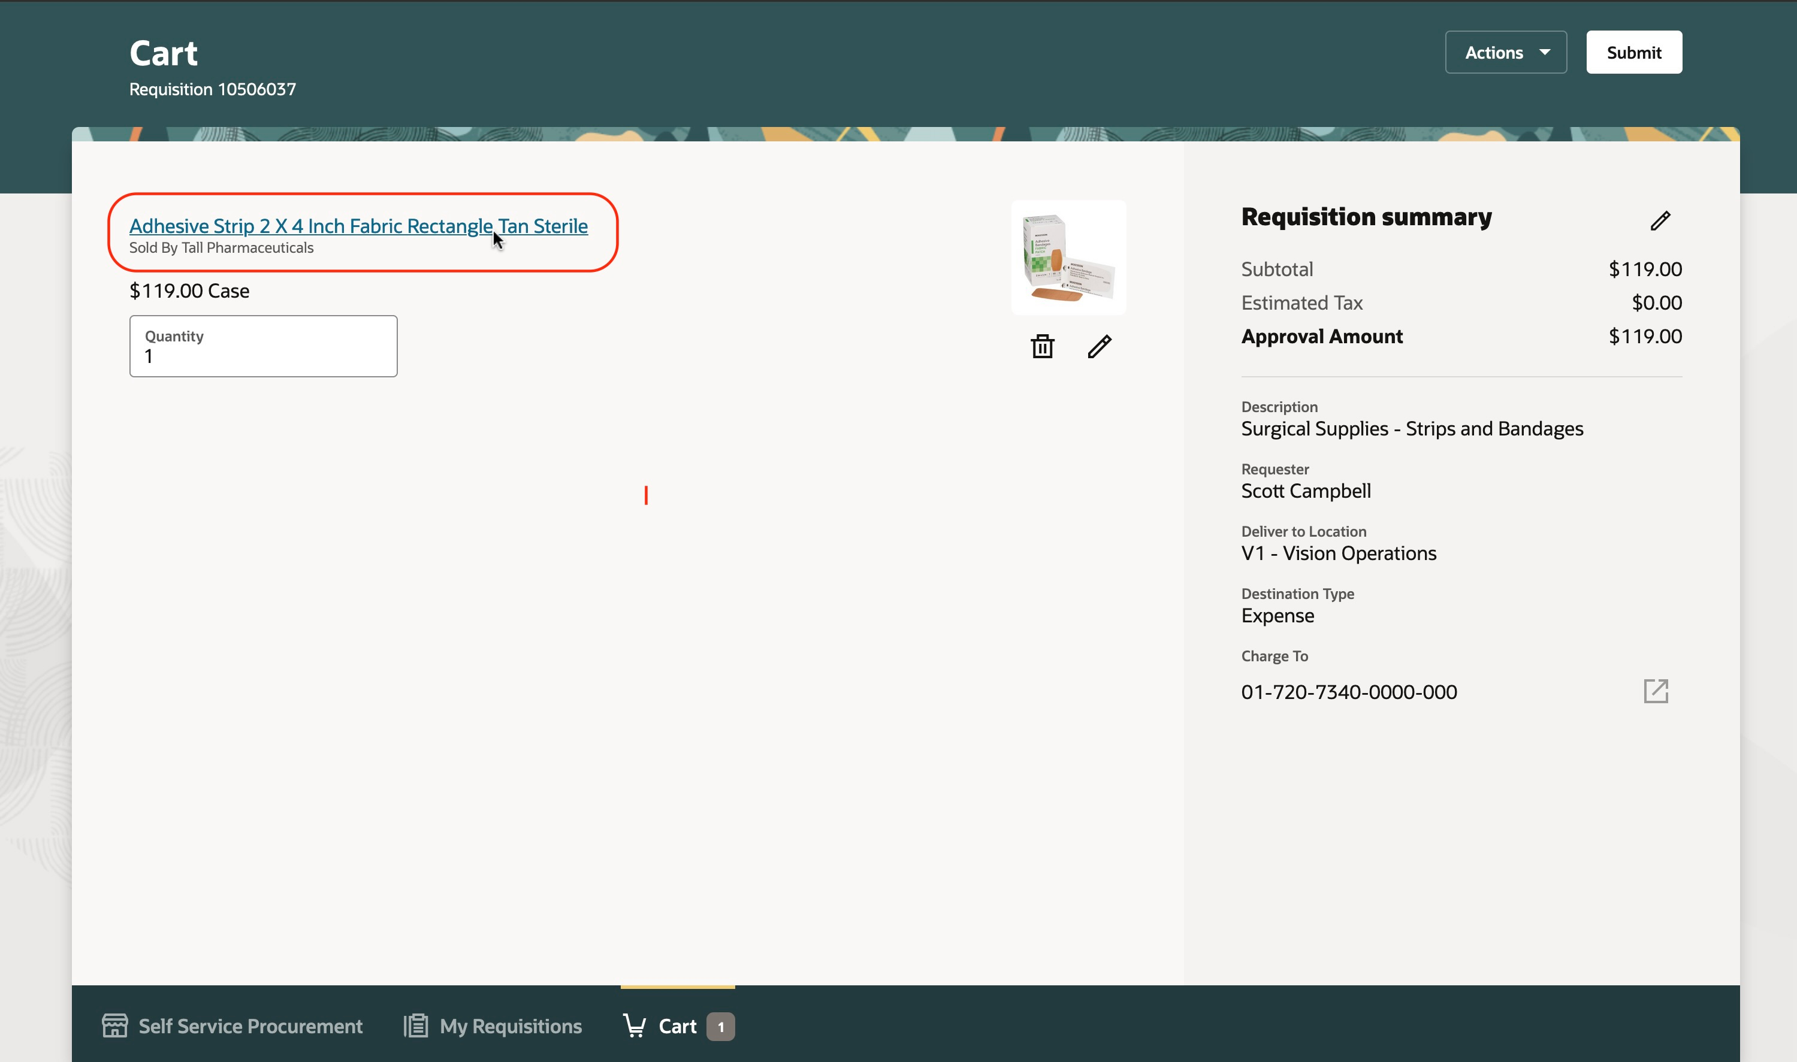Open Charge To account details icon
The height and width of the screenshot is (1062, 1797).
coord(1656,691)
